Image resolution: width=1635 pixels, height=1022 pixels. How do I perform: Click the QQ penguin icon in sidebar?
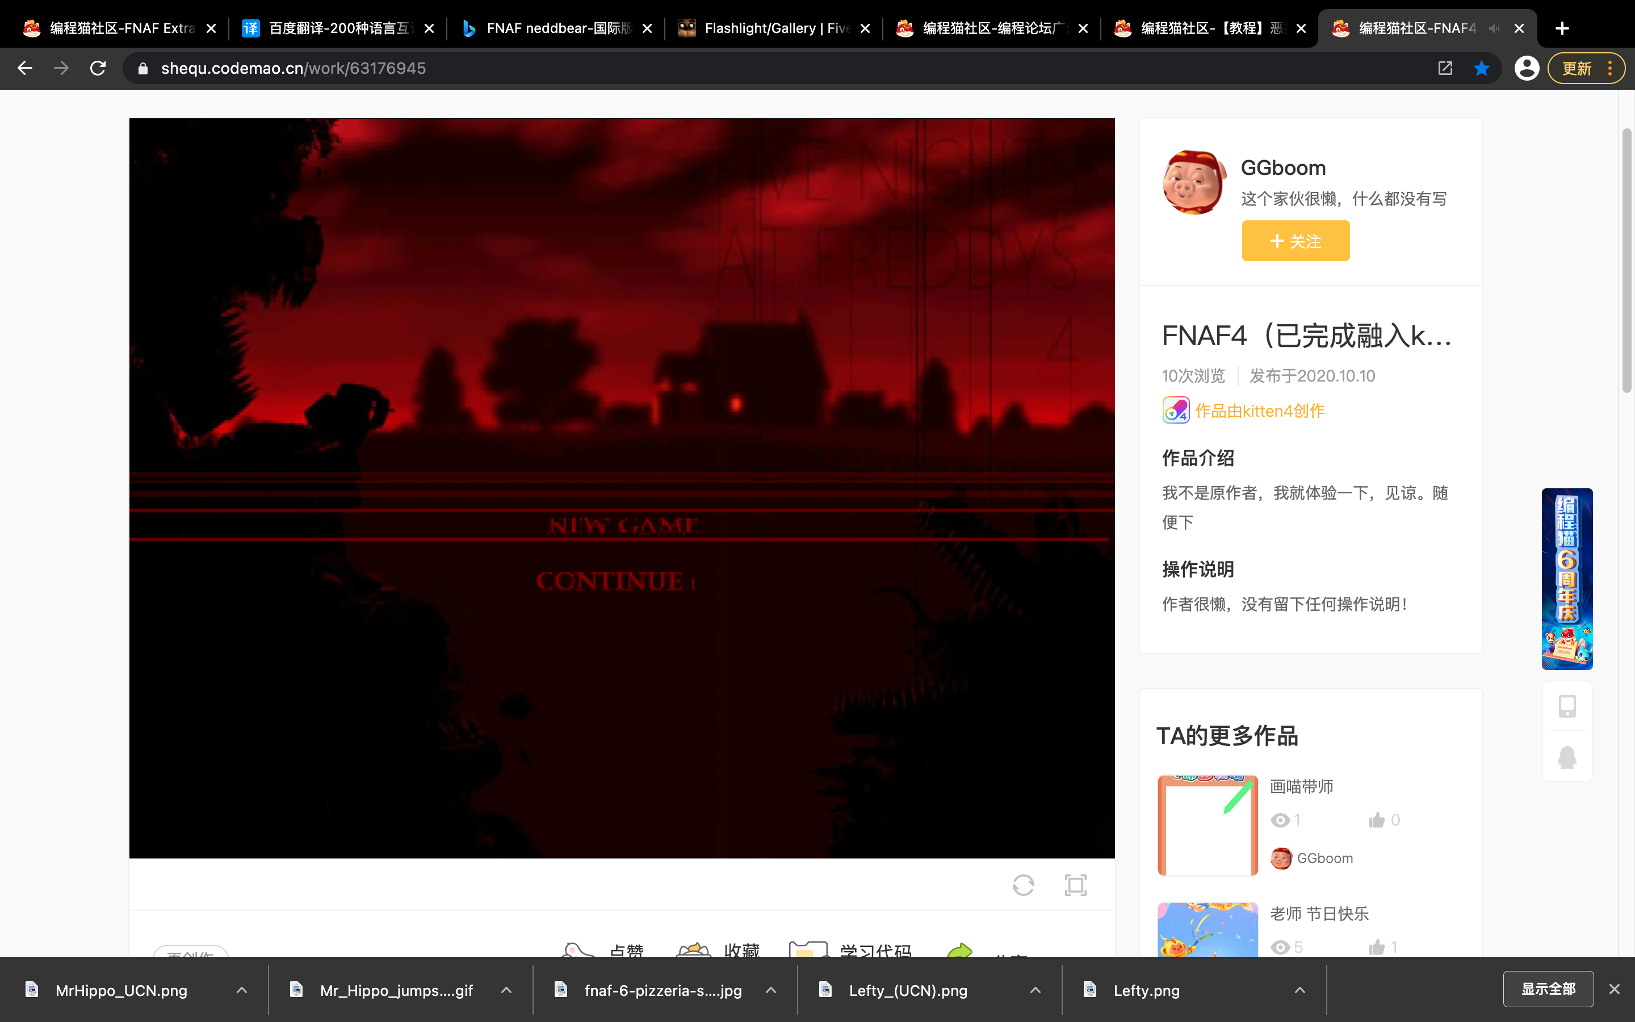point(1567,757)
